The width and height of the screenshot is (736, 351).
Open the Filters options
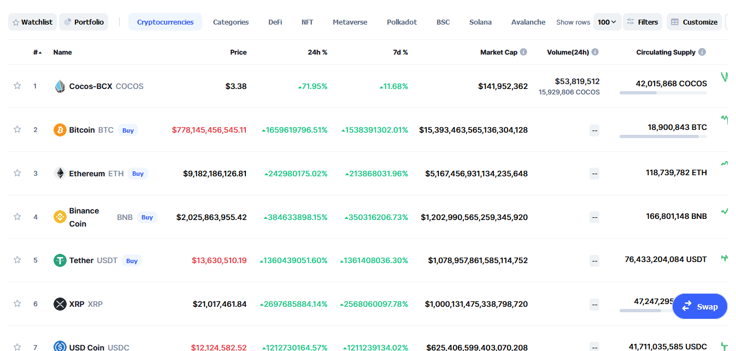(643, 22)
